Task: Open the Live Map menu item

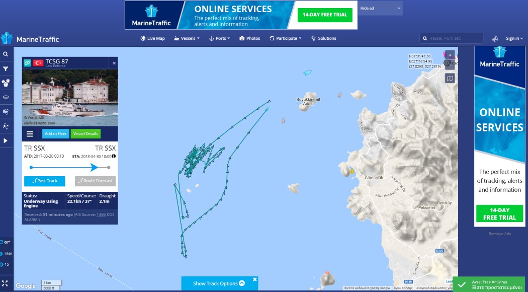Action: (152, 38)
